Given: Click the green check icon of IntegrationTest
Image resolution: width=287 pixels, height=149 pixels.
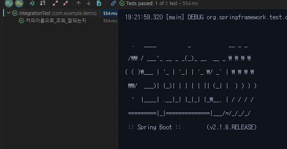Looking at the screenshot, I should [x=15, y=13].
